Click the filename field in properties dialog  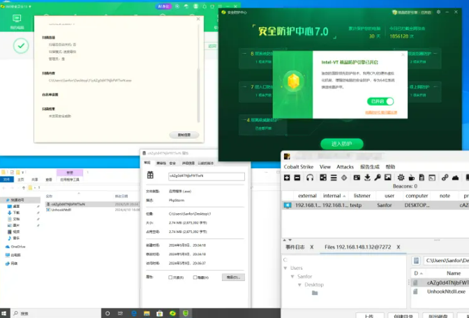[207, 176]
